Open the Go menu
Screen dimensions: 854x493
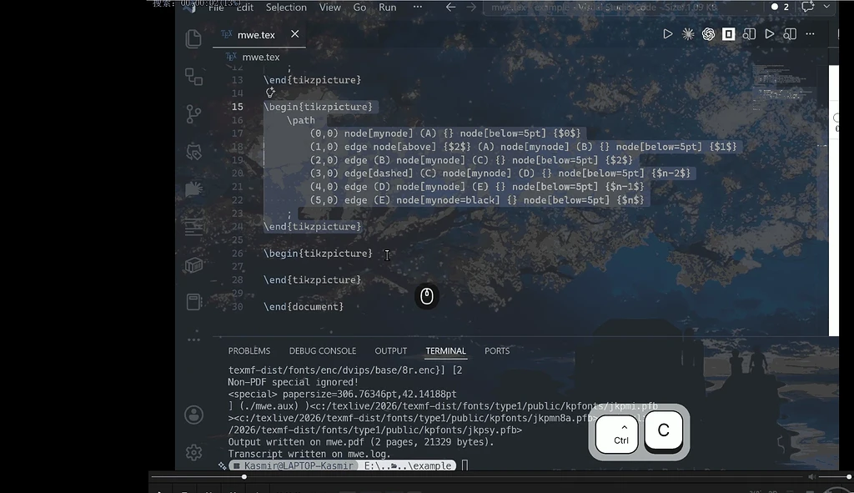point(359,7)
